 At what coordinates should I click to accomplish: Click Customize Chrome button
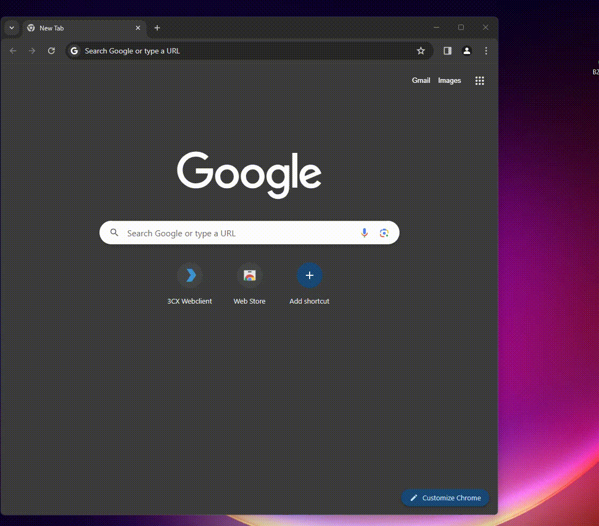click(x=446, y=498)
